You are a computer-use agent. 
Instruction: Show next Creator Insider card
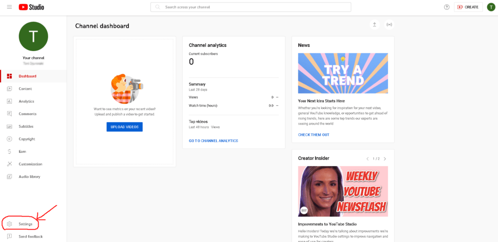[x=385, y=159]
